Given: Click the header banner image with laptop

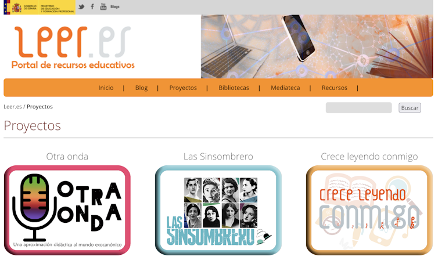Looking at the screenshot, I should coord(317,46).
